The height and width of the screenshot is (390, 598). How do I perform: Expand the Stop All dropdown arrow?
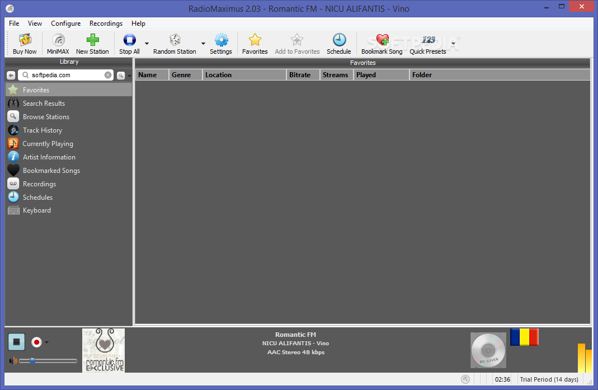coord(147,44)
